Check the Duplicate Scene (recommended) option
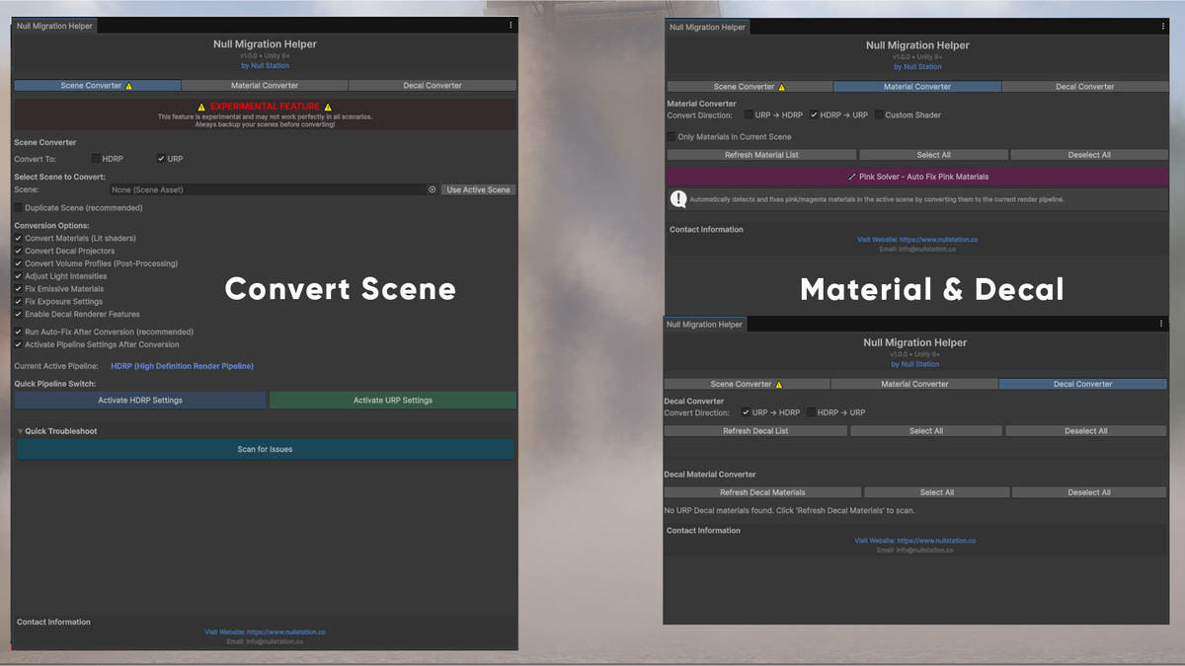The image size is (1185, 666). coord(19,208)
